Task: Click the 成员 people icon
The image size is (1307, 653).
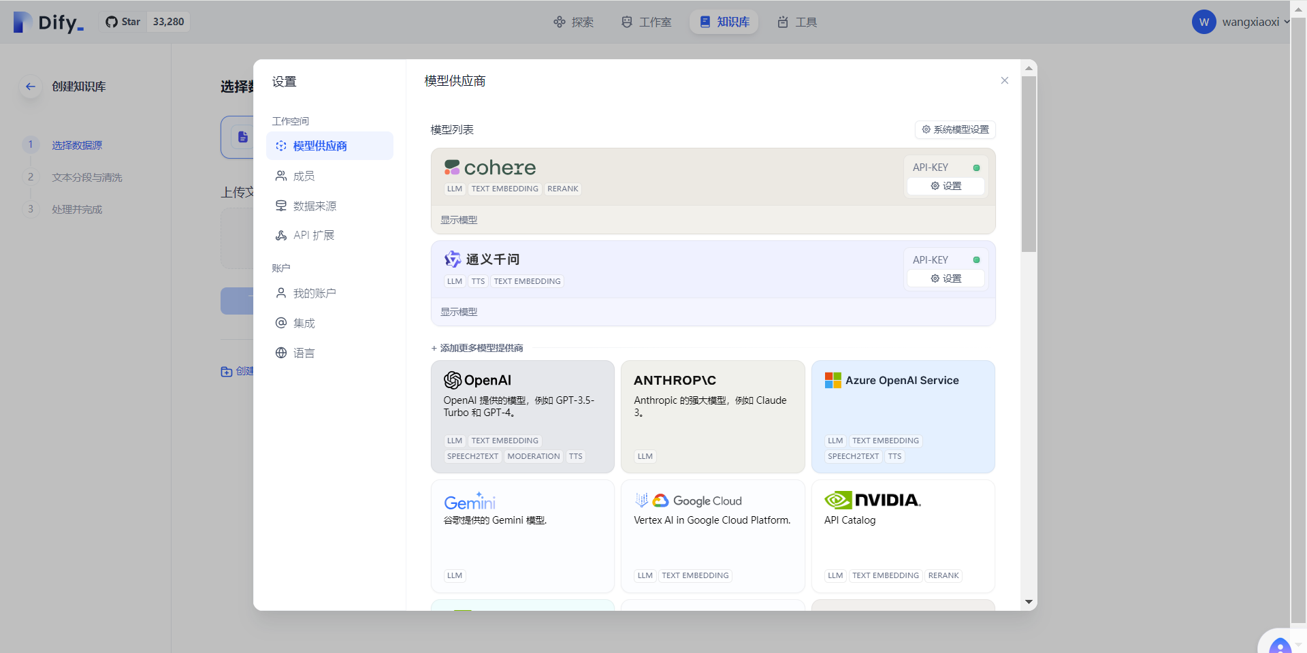Action: [280, 176]
